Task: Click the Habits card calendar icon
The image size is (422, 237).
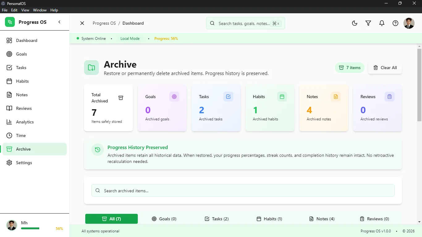Action: coord(282,97)
